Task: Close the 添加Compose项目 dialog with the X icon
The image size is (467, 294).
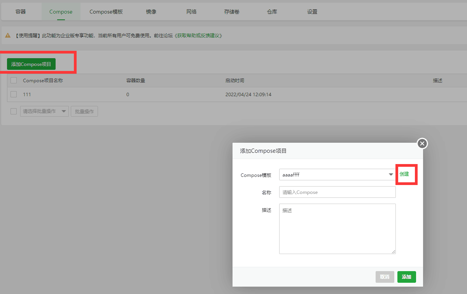Action: coord(422,144)
